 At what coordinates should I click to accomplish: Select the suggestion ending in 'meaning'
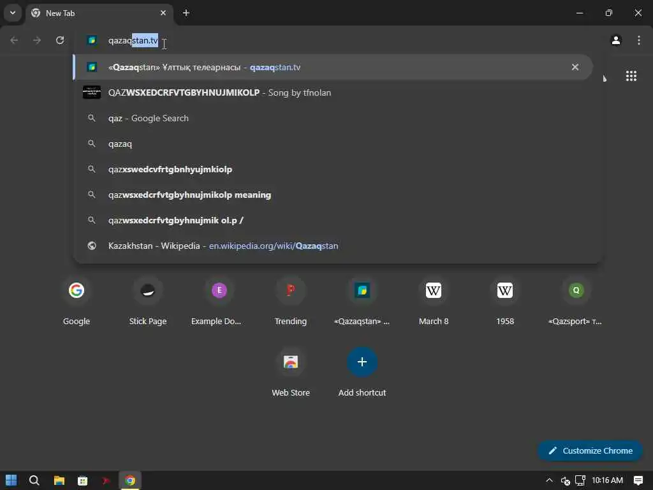[332, 195]
